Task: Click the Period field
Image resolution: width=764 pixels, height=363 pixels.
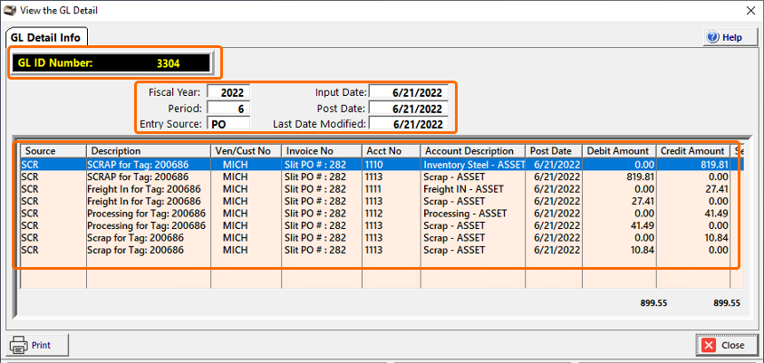Action: click(x=227, y=108)
